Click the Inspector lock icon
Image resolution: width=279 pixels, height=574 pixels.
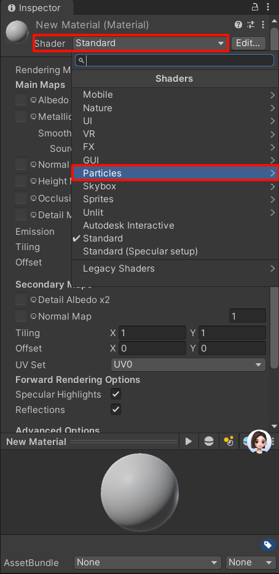(255, 7)
